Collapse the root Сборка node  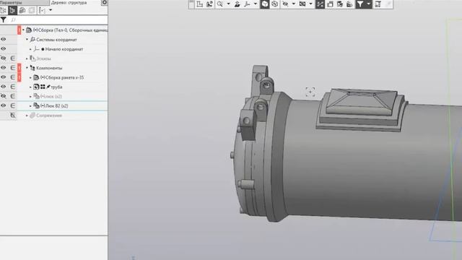(23, 30)
